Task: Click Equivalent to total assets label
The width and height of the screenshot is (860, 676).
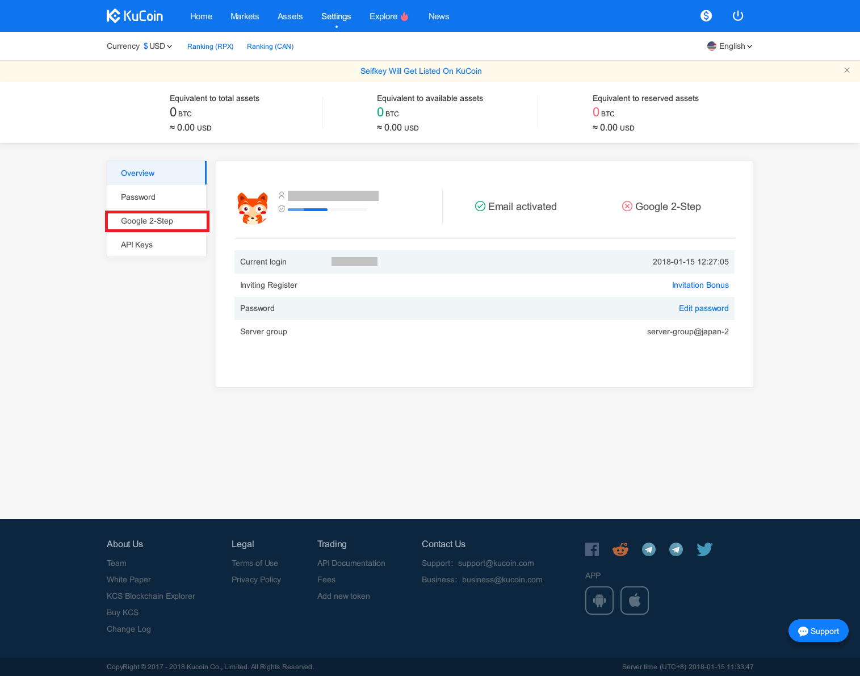Action: coord(215,98)
